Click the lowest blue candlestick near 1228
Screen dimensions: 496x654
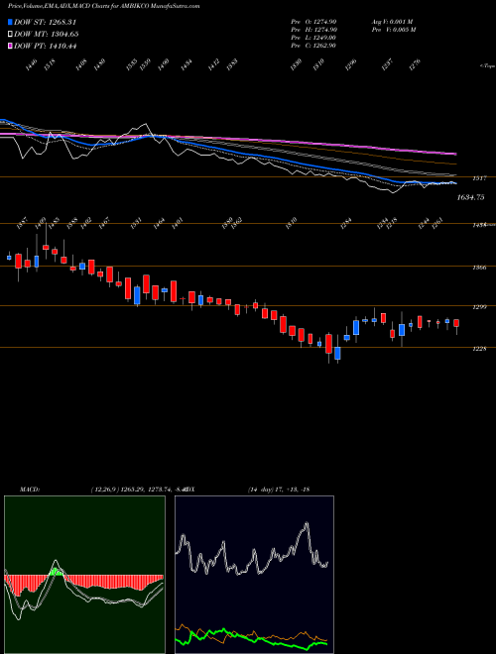[x=337, y=353]
